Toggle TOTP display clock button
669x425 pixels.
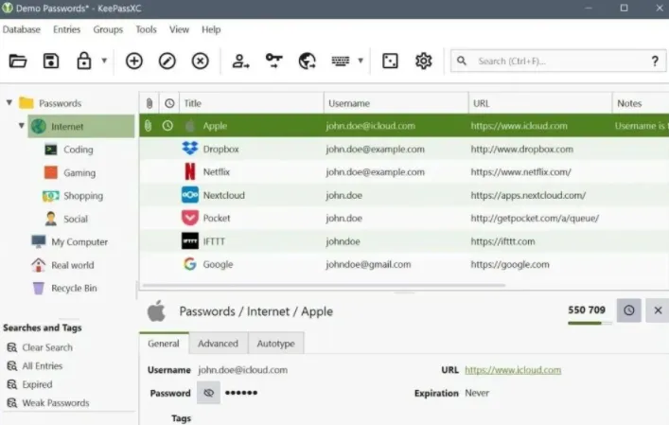click(629, 310)
